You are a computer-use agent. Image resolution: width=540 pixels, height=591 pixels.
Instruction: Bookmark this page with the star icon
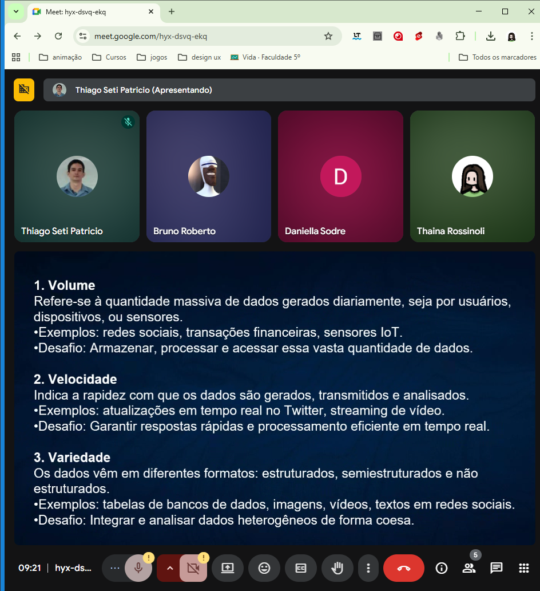pyautogui.click(x=329, y=36)
